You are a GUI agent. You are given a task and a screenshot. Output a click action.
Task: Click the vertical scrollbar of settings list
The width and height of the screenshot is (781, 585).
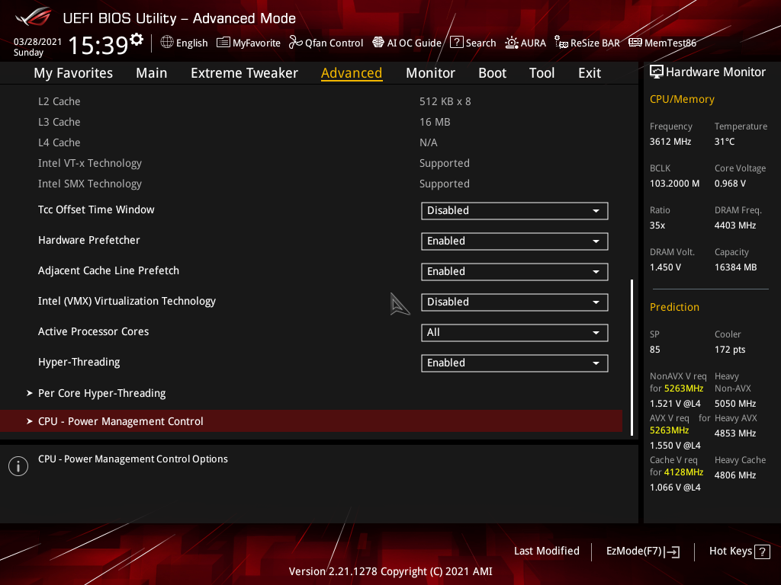pyautogui.click(x=632, y=357)
